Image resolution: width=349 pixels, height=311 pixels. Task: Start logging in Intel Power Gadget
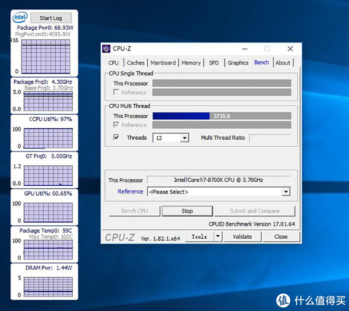click(51, 18)
